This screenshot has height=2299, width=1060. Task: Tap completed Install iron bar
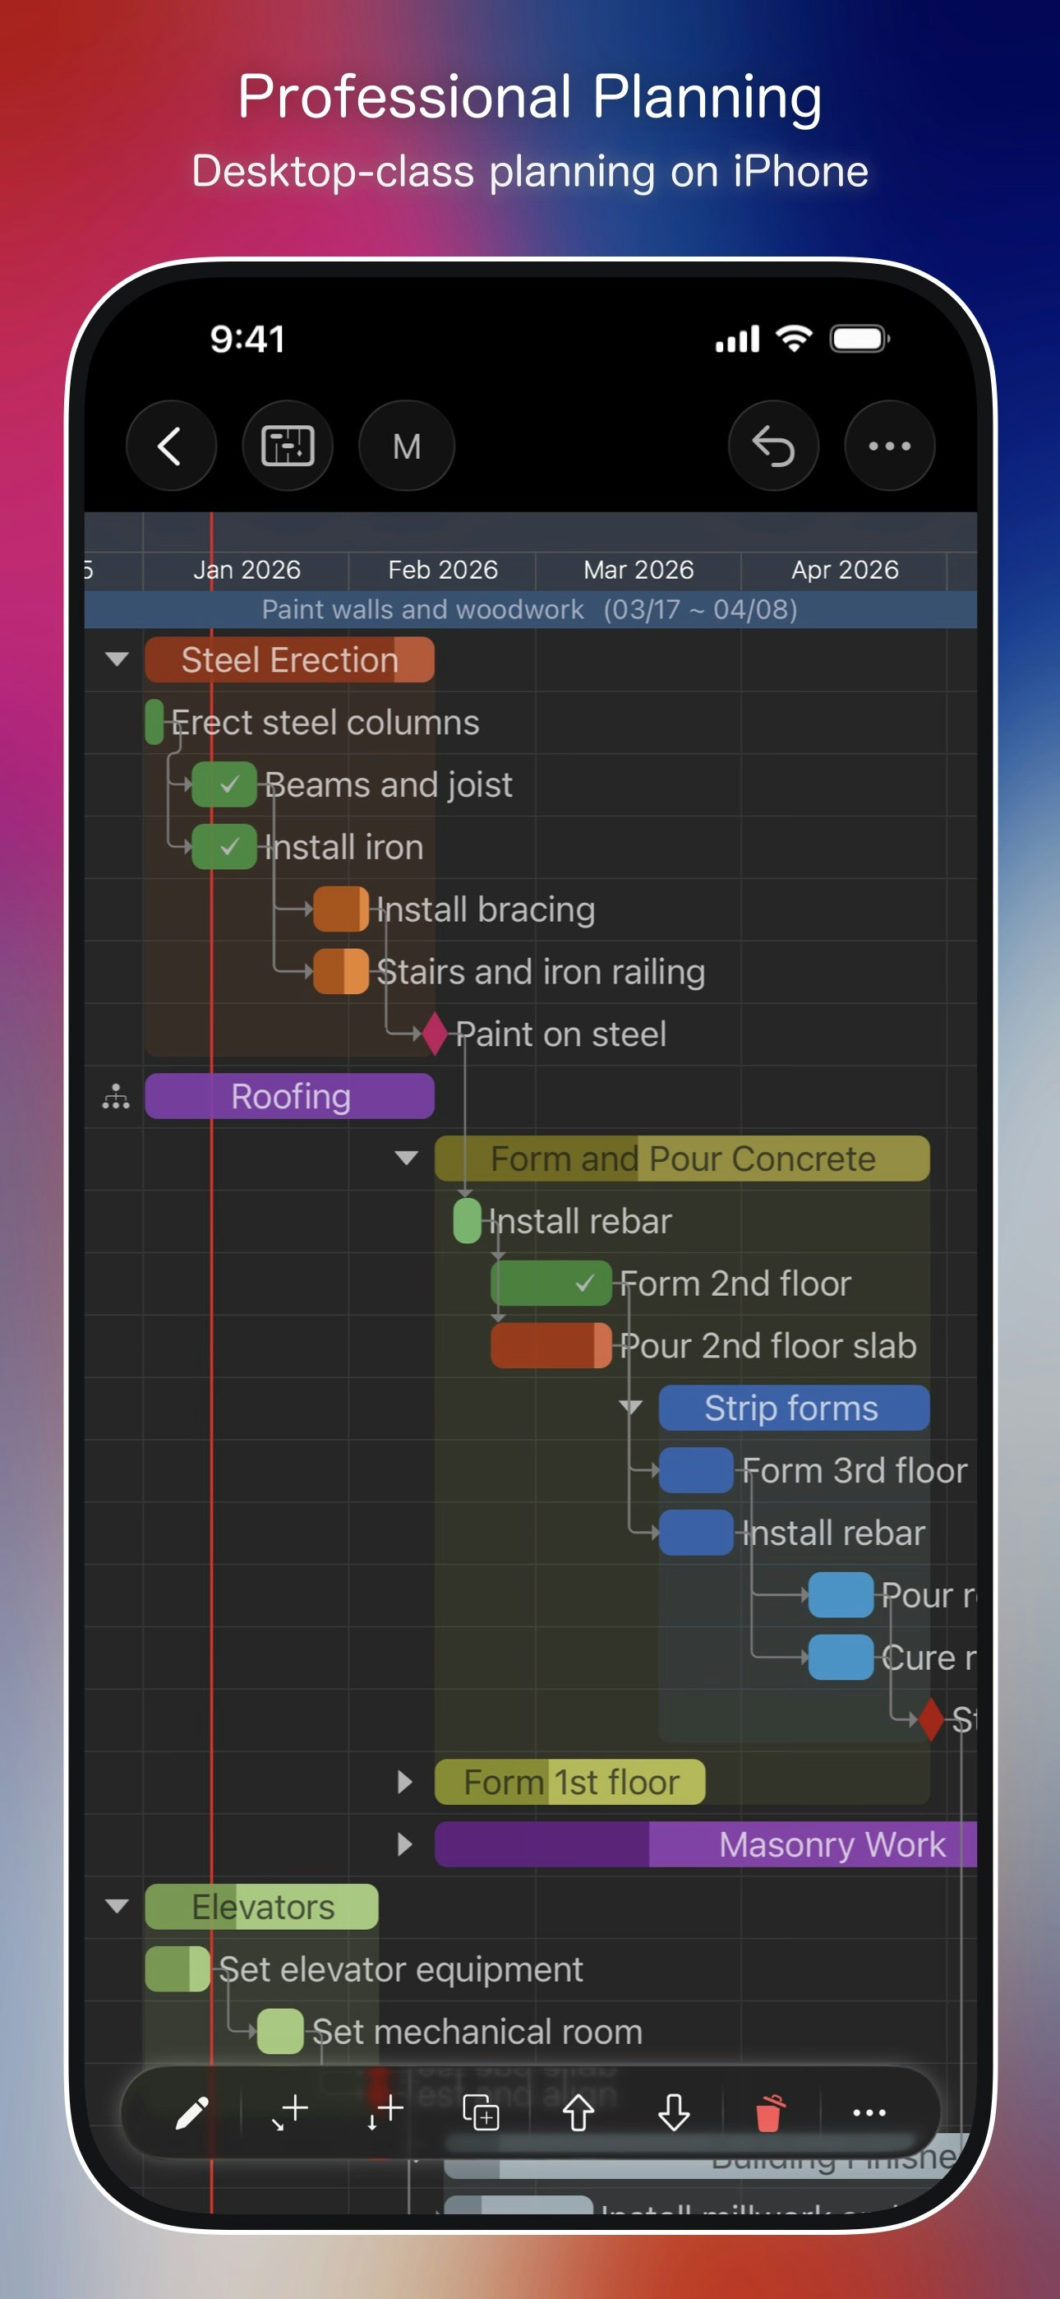224,847
